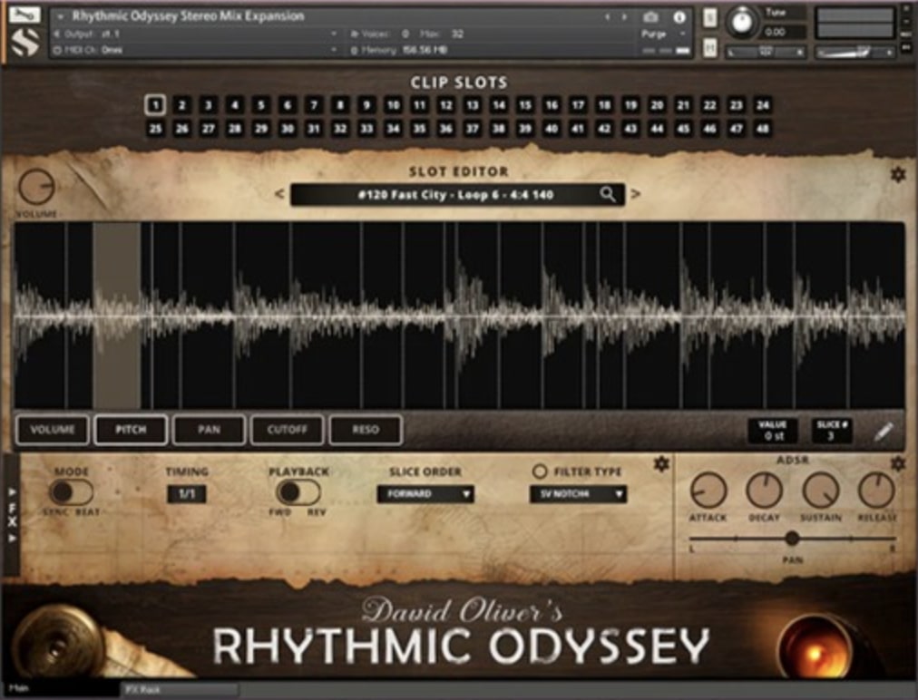Screen dimensions: 918x700
Task: Select clip slot 24
Action: pos(762,105)
